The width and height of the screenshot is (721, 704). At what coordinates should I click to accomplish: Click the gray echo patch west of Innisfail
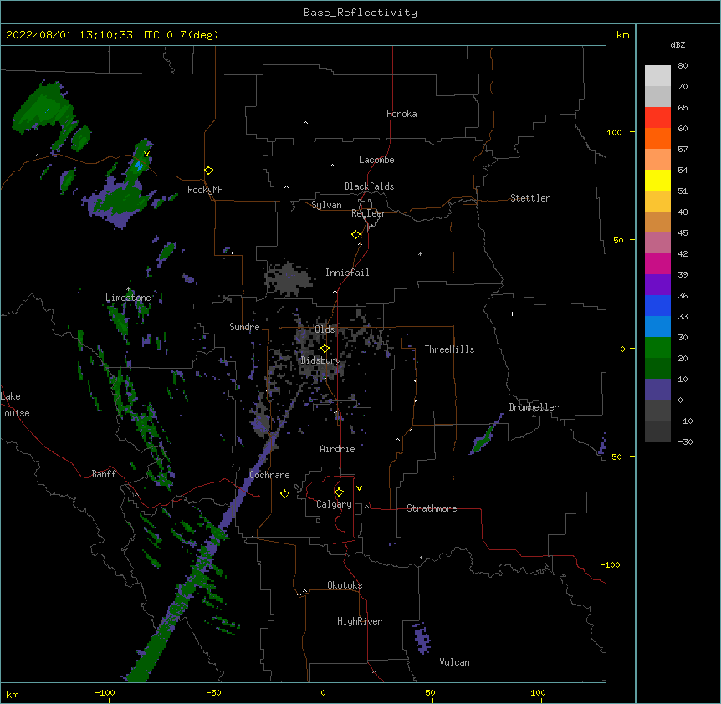tap(289, 278)
